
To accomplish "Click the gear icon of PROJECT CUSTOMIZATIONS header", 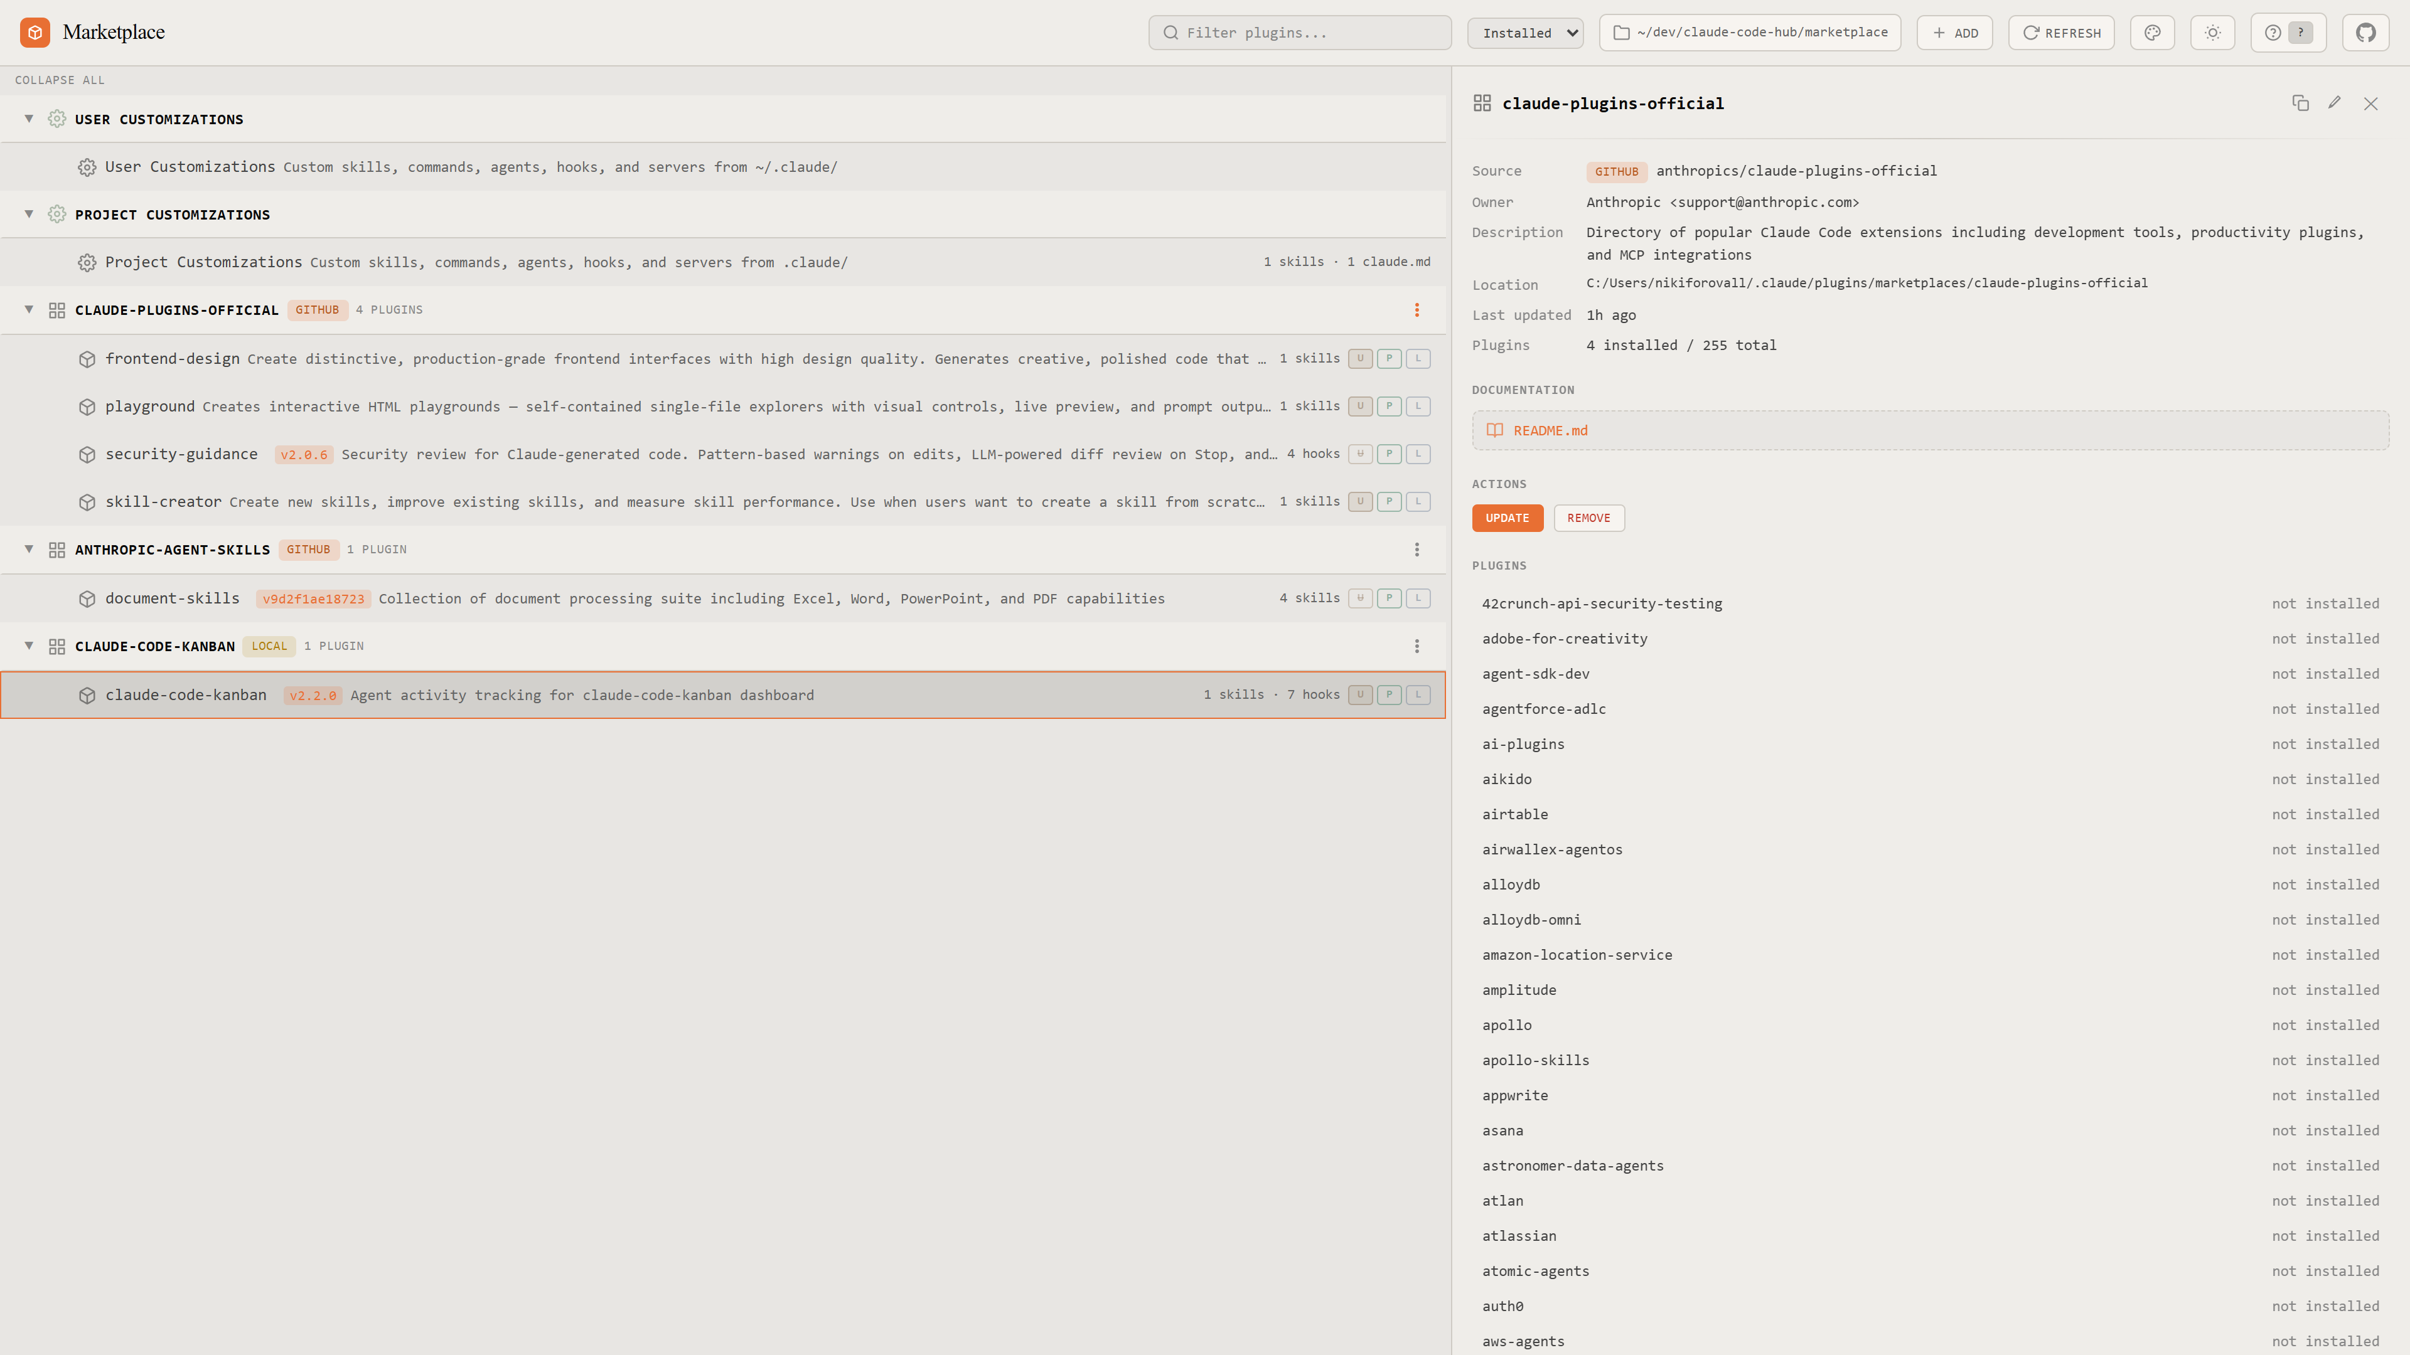I will tap(57, 214).
